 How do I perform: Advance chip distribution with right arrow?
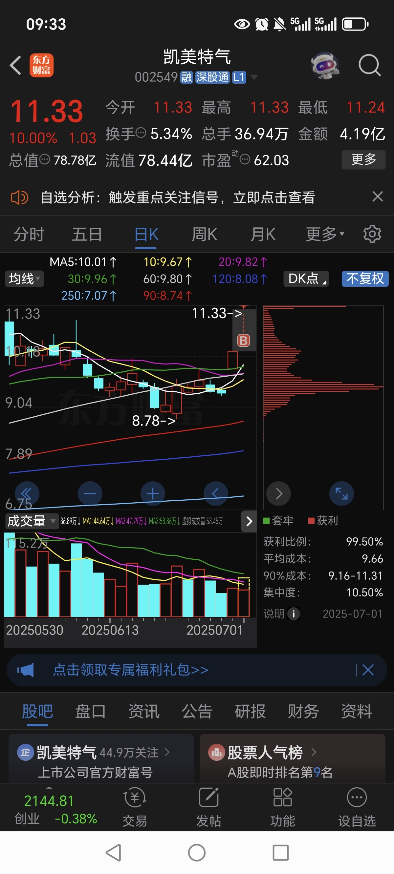278,494
